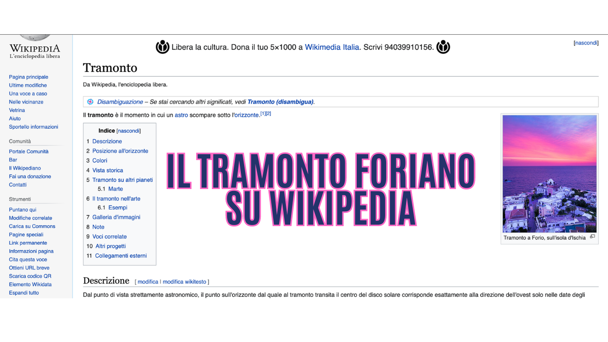
Task: Open Aiuto sidebar link
Action: [15, 118]
